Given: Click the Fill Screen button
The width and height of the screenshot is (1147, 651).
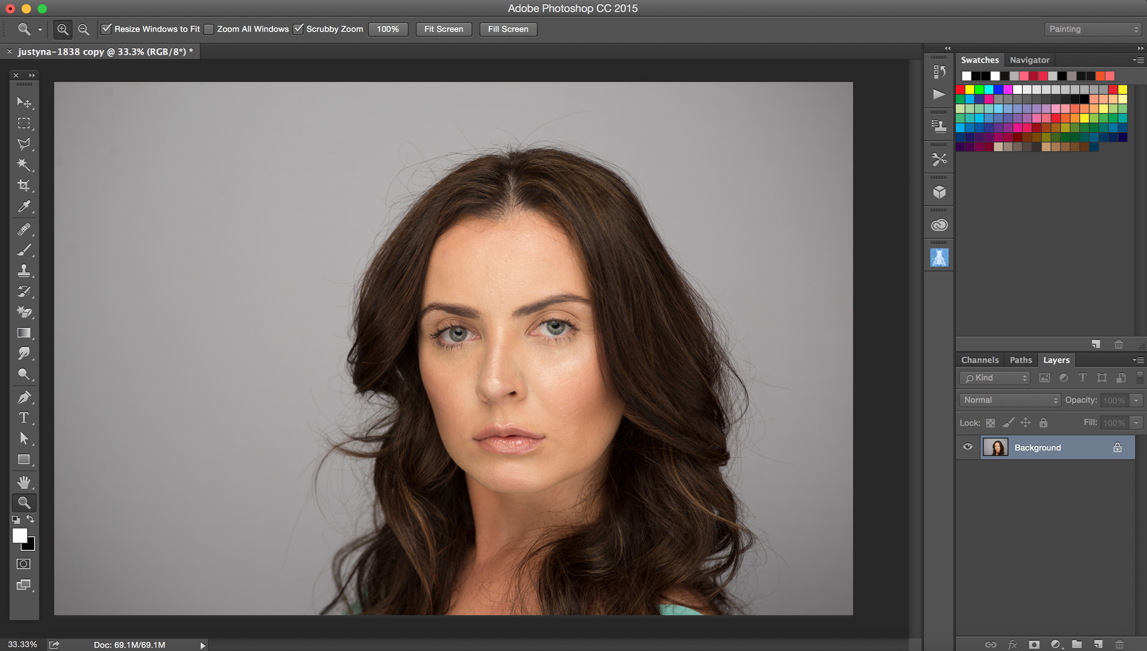Looking at the screenshot, I should tap(508, 29).
